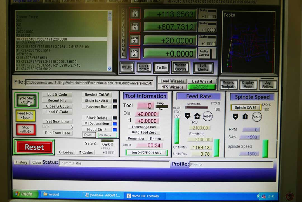Viewport: 302px width, 202px height.
Task: Toggle Z Inhibit On/Off
Action: [107, 144]
